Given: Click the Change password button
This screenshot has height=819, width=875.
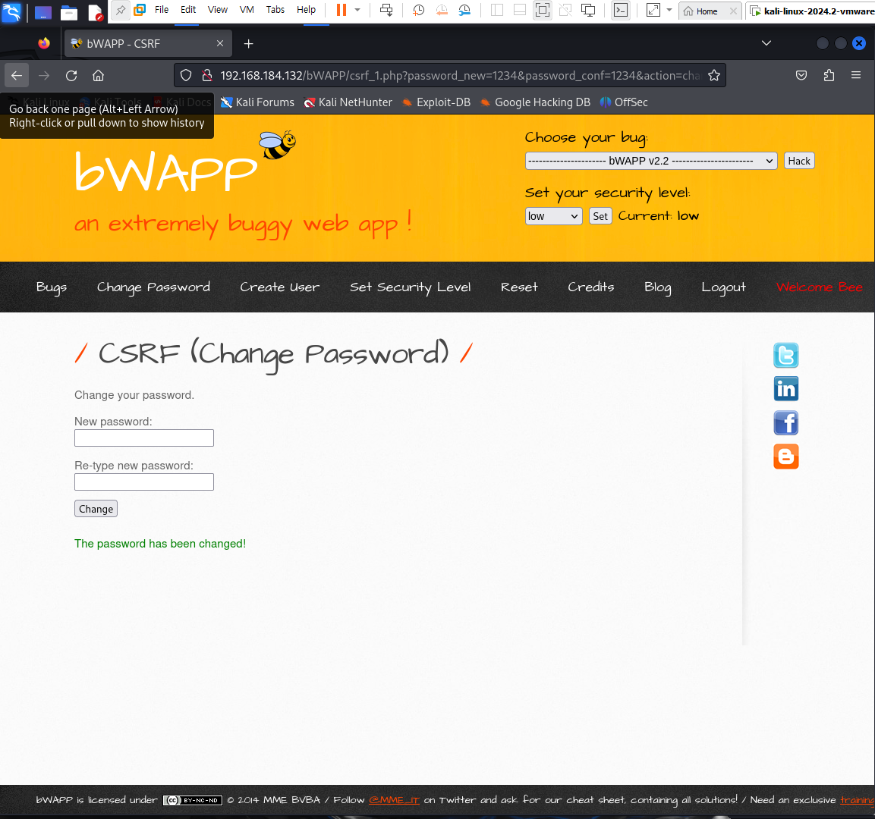Looking at the screenshot, I should pos(96,508).
